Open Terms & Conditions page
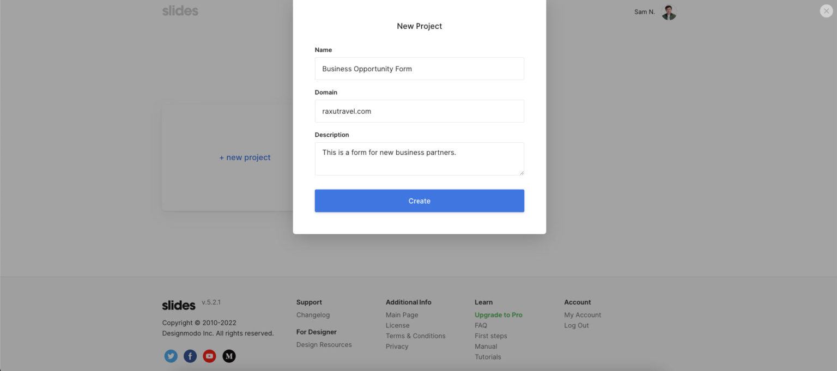Viewport: 837px width, 371px height. tap(415, 336)
